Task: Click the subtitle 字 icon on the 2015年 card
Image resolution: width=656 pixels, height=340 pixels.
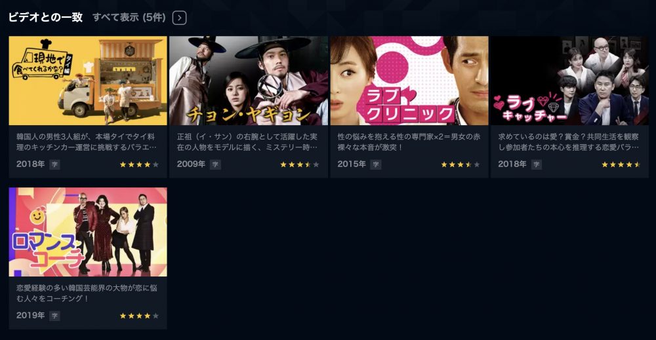Action: [376, 164]
